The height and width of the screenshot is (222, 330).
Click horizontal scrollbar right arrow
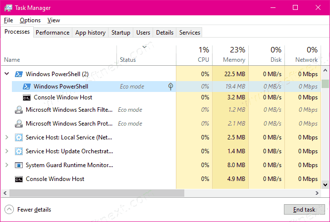click(317, 193)
